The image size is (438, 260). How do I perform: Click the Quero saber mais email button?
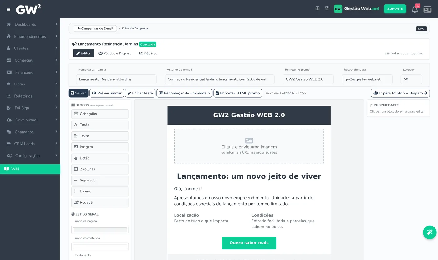click(x=249, y=243)
